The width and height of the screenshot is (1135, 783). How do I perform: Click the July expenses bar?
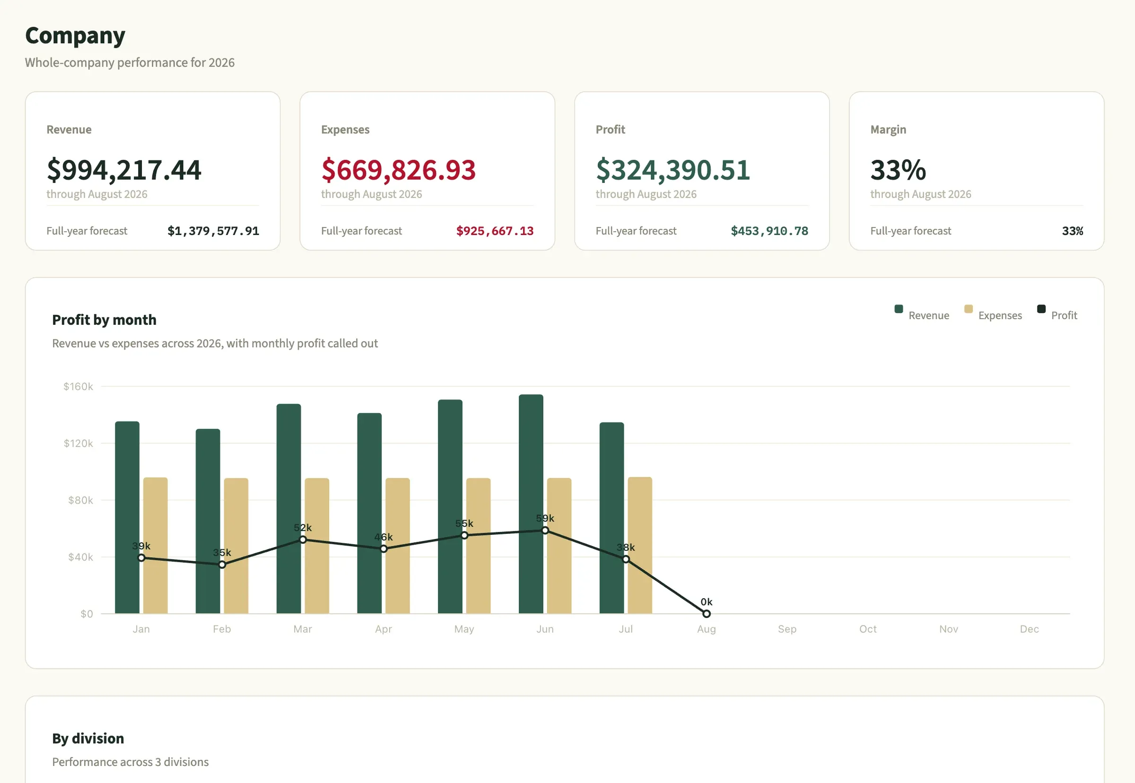tap(640, 545)
